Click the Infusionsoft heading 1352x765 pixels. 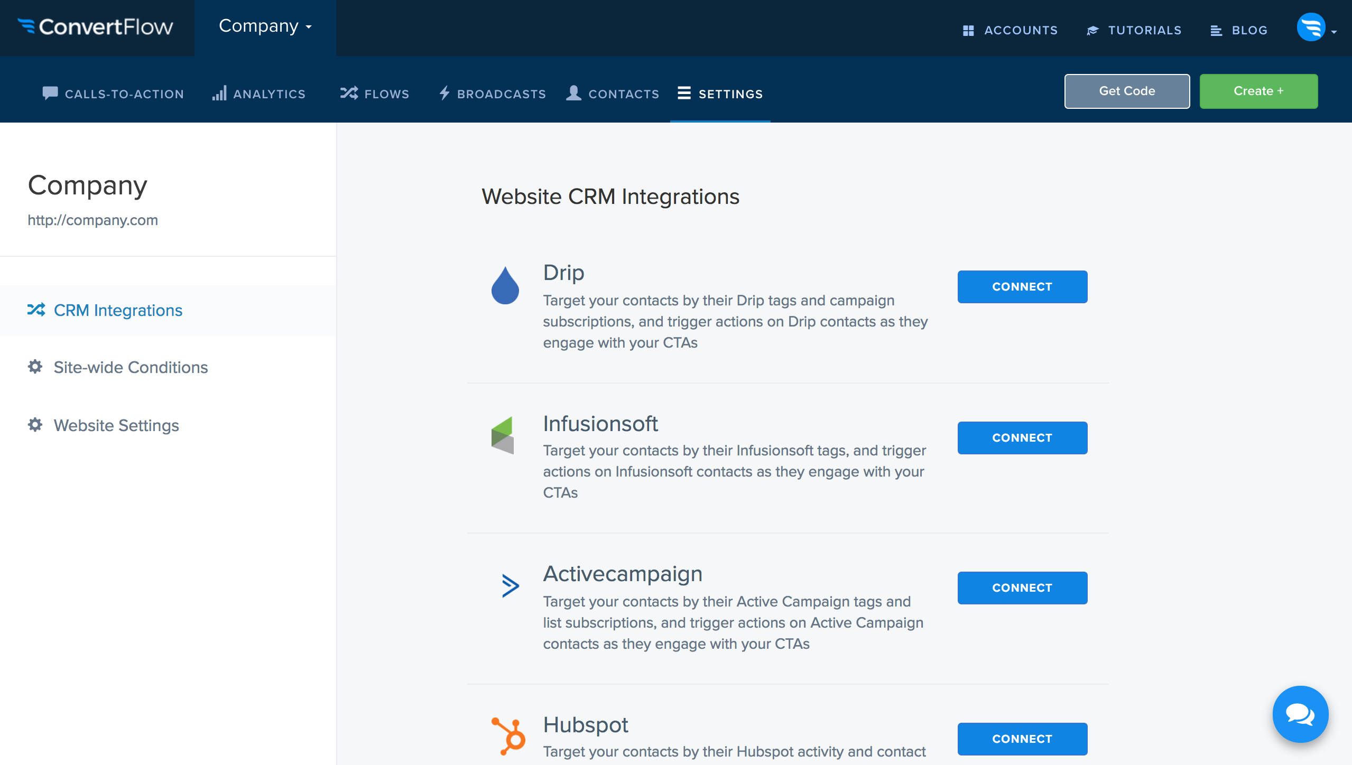[600, 424]
